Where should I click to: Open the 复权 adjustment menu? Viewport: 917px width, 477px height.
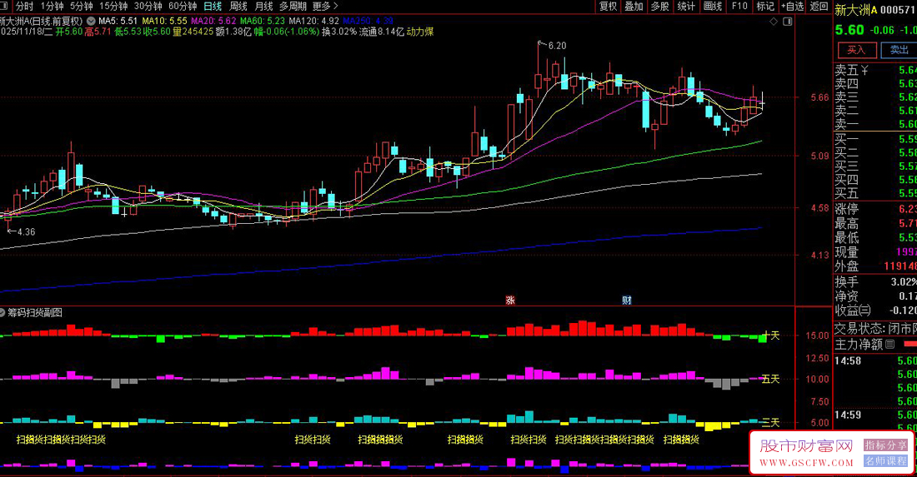tap(608, 6)
